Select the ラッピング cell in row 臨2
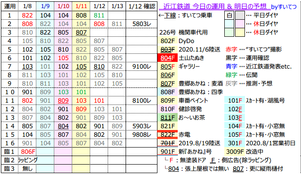Image resolution: width=301 pixels, height=174 pixels. tap(27, 160)
